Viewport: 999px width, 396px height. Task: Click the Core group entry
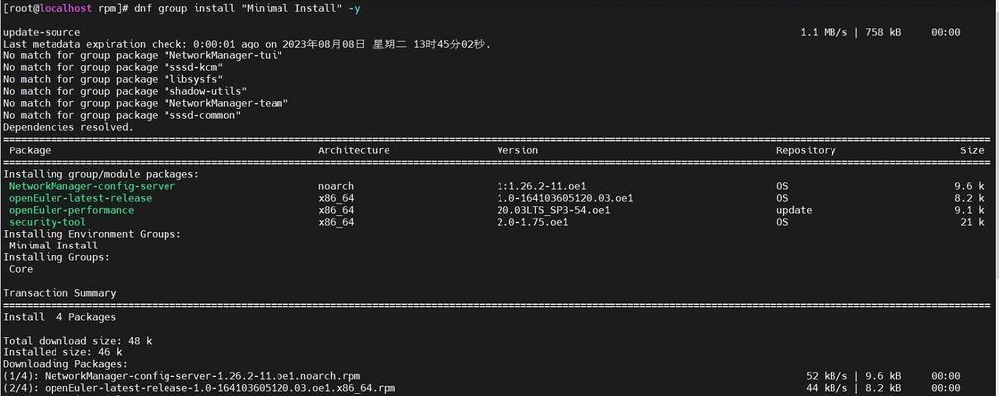[21, 269]
